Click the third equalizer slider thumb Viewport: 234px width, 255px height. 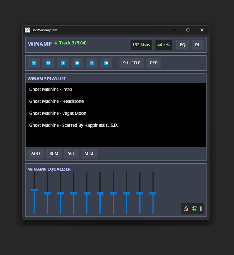pos(61,193)
